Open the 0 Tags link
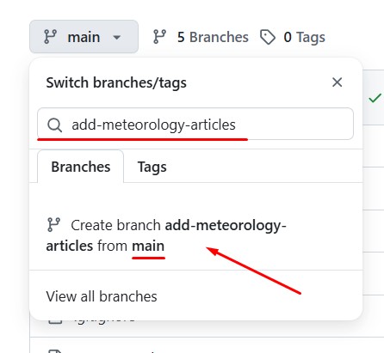This screenshot has width=384, height=353. (x=293, y=37)
